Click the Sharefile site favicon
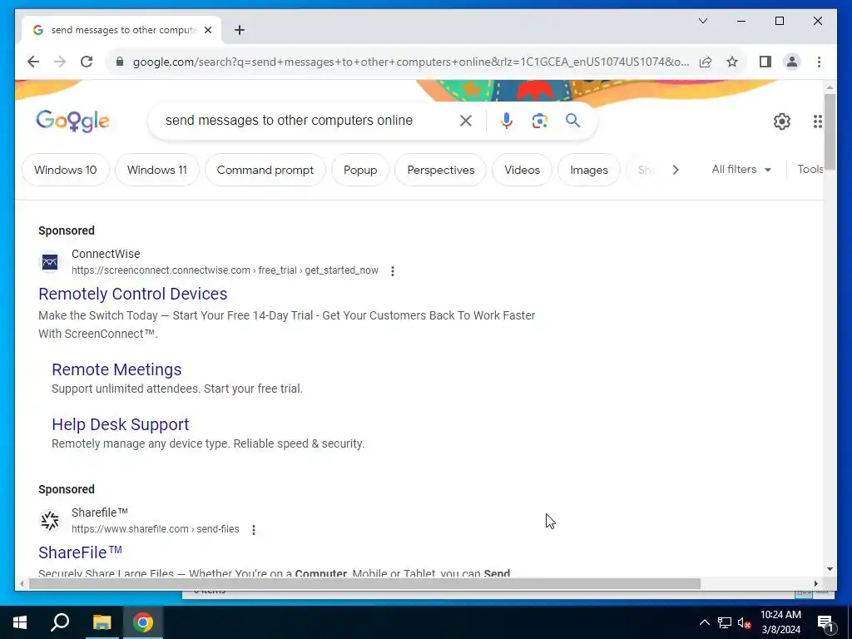The width and height of the screenshot is (852, 639). pos(50,521)
